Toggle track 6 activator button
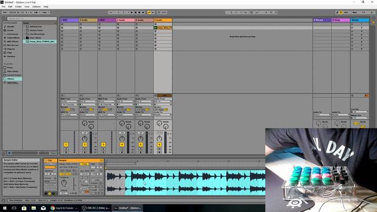This screenshot has width=377, height=212. (159, 144)
